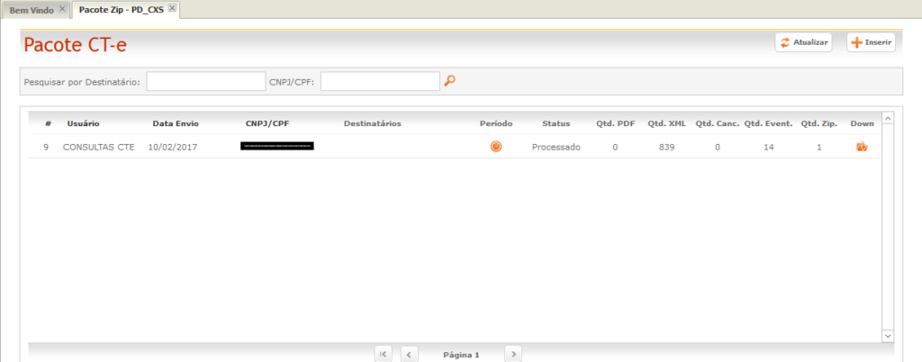Go to the previous page of results
This screenshot has width=922, height=362.
[x=409, y=354]
